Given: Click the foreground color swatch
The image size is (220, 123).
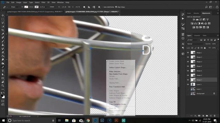Looking at the screenshot, I should (2, 96).
